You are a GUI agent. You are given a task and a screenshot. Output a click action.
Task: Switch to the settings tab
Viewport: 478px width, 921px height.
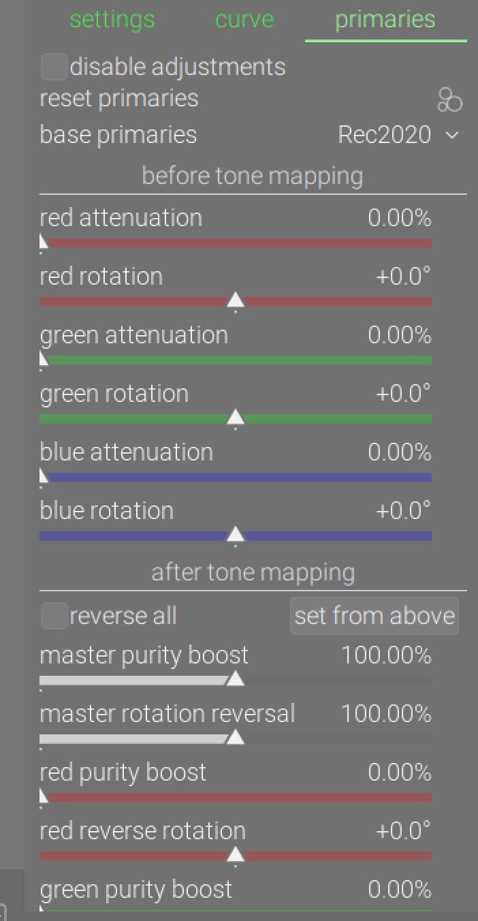(x=112, y=19)
